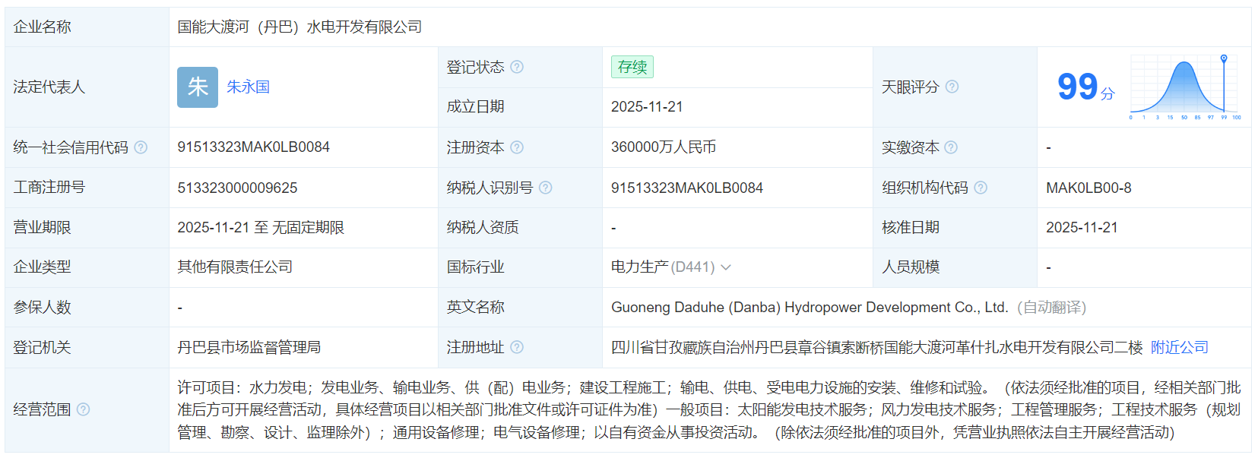Viewport: 1258px width, 461px height.
Task: Open legal representative 朱永国's profile link
Action: tap(249, 87)
